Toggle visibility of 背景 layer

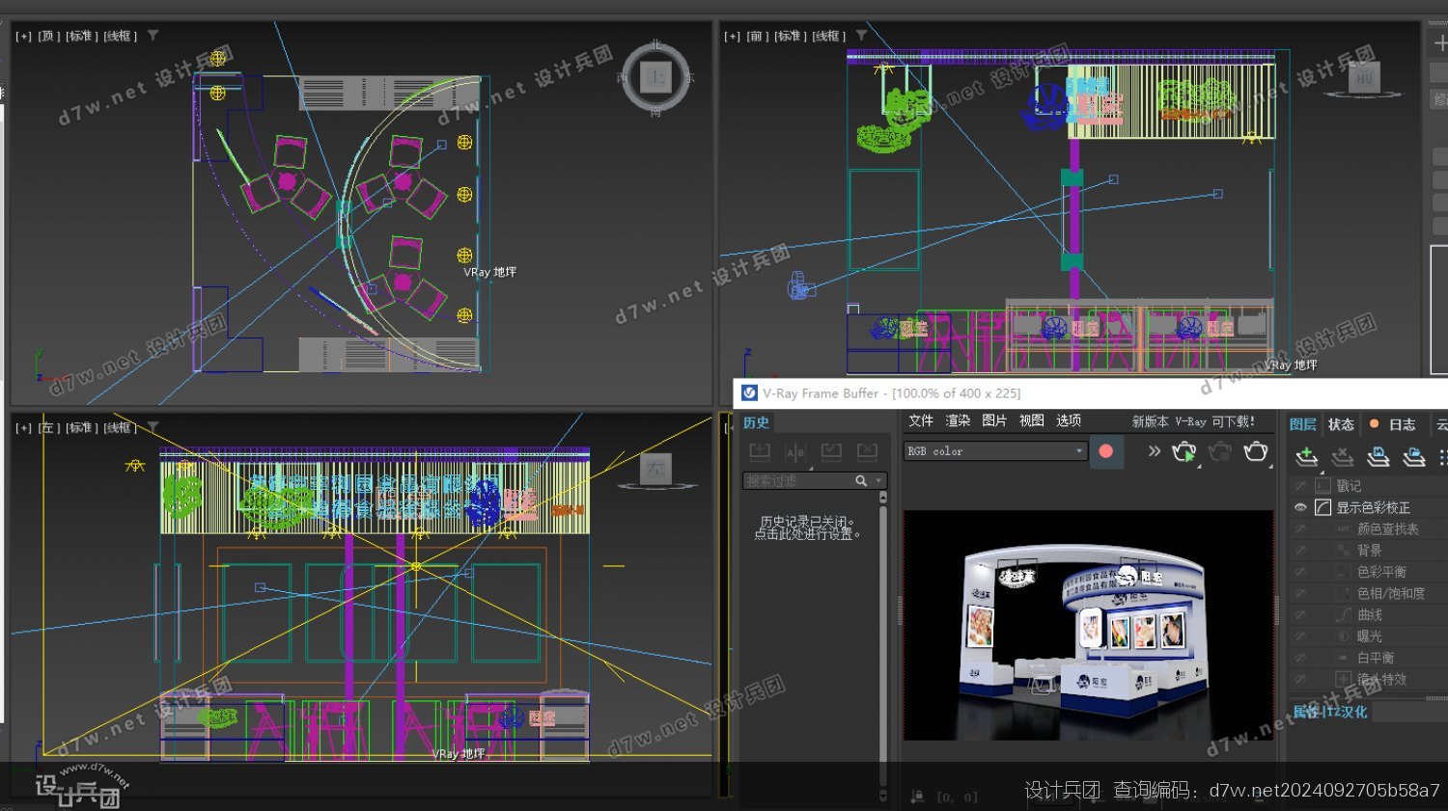[1300, 550]
